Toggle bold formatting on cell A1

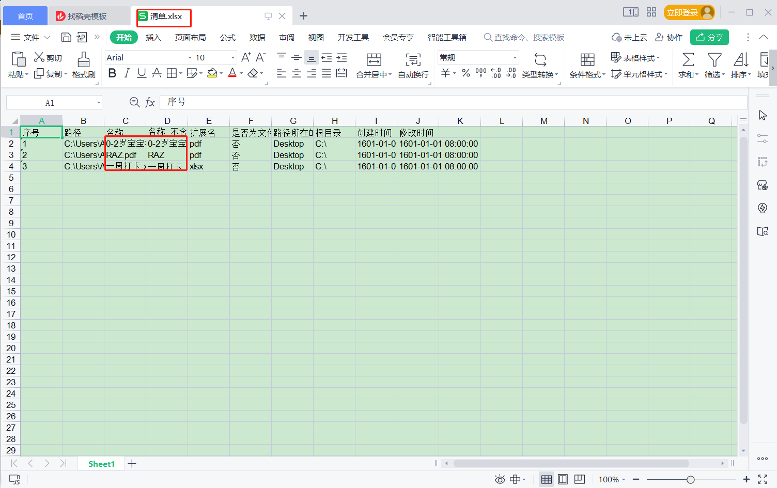(x=112, y=73)
